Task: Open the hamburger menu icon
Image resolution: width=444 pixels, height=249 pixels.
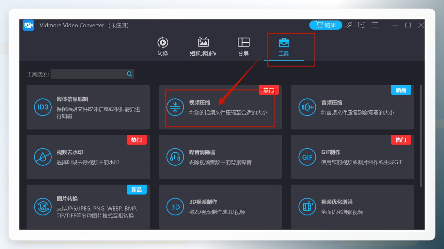Action: [x=375, y=25]
